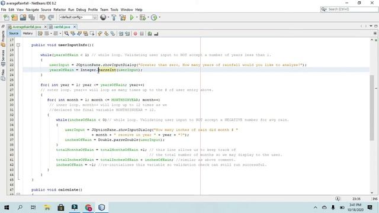Screen dimensions: 379x213
Task: Jump to Previous Bookmark icon
Action: 100,34
